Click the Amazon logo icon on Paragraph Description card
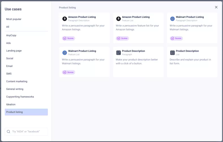The width and height of the screenshot is (223, 142). click(65, 19)
